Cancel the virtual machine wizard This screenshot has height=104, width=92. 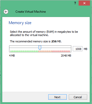click(78, 97)
